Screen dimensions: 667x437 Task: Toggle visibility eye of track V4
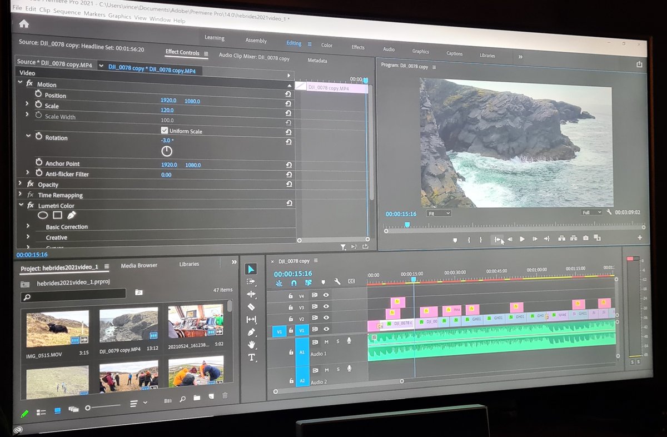[326, 296]
